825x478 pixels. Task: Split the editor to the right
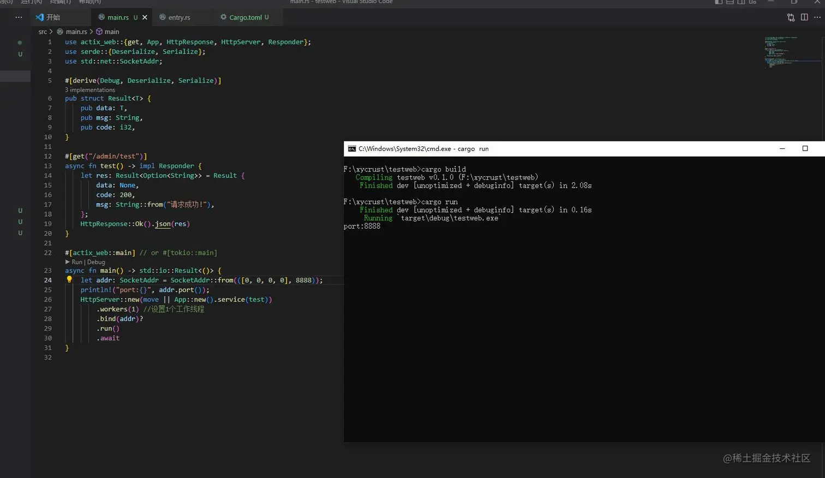click(804, 17)
